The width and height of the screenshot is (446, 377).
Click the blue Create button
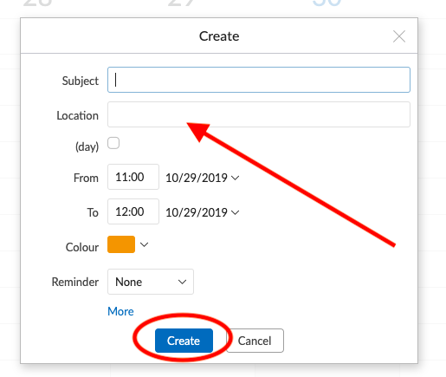tap(184, 341)
